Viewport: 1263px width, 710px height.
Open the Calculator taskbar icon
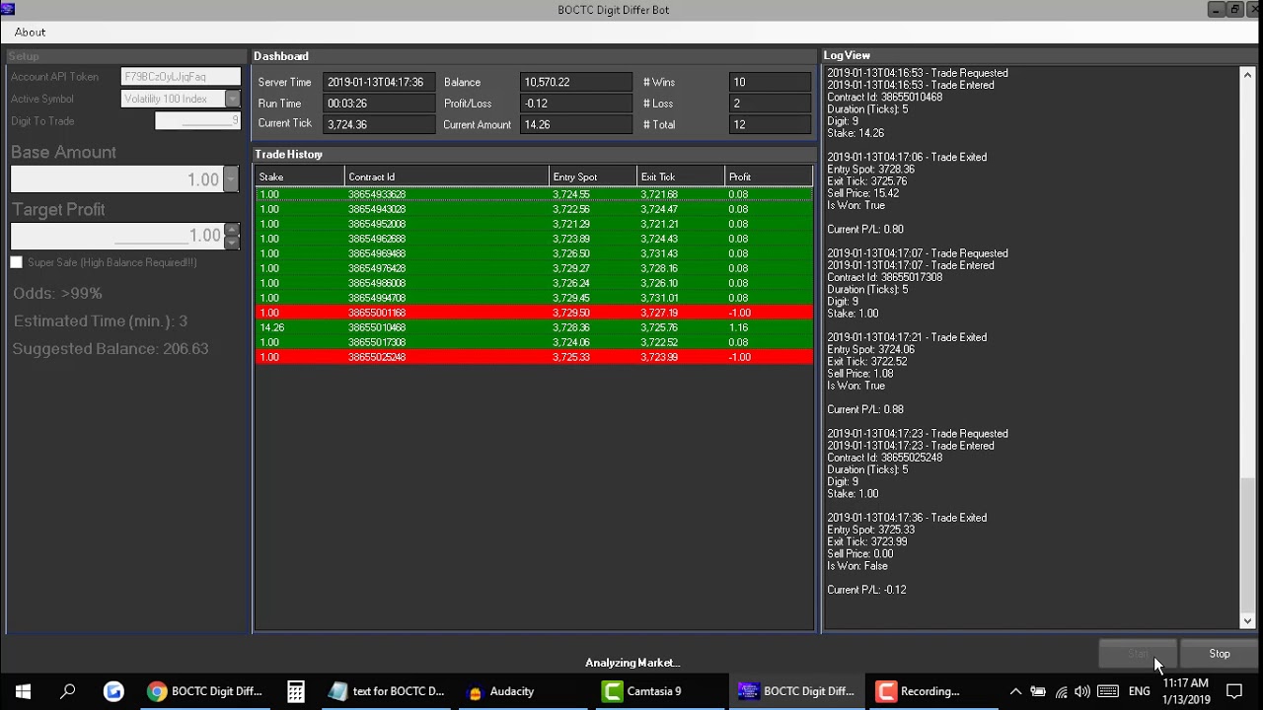pyautogui.click(x=295, y=691)
